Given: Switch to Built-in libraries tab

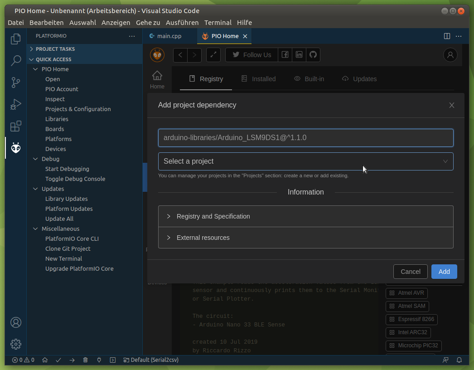Looking at the screenshot, I should point(309,79).
